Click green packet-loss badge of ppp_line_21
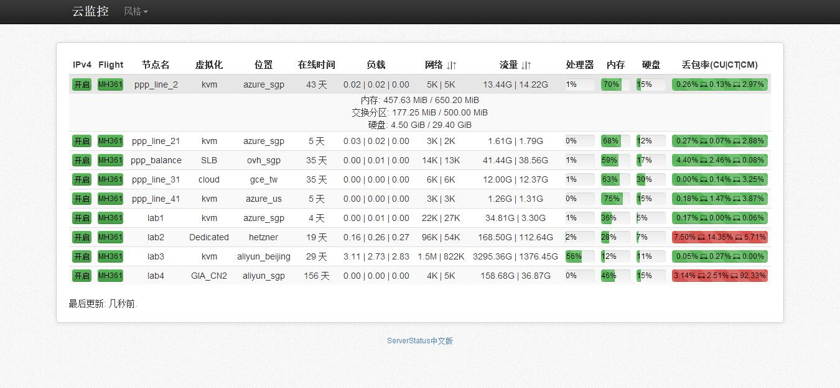The height and width of the screenshot is (388, 840). point(719,141)
